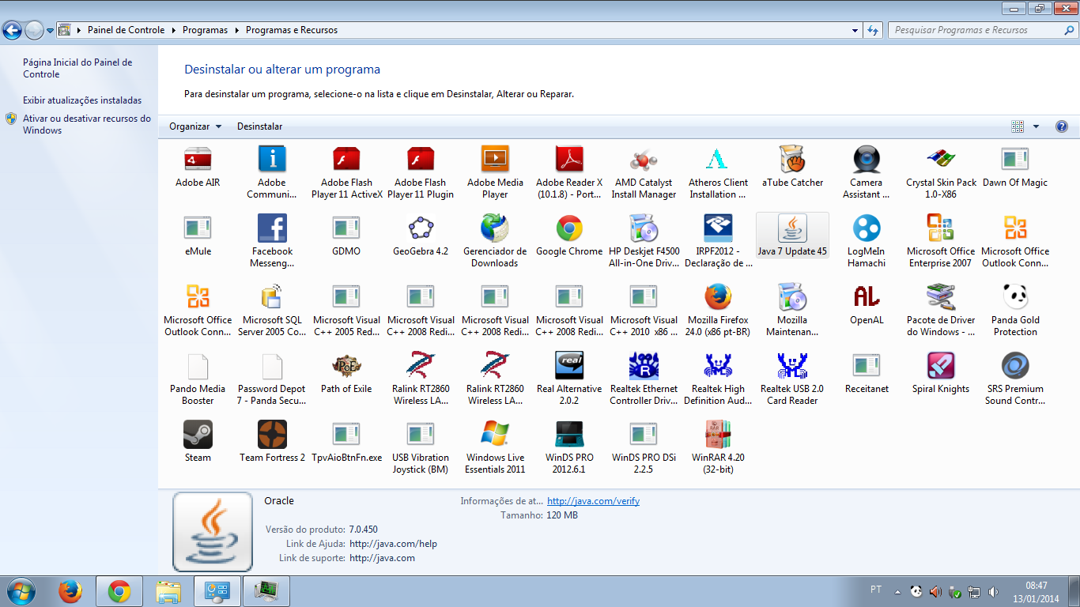Select HP Deskjet F4500 driver entry
This screenshot has width=1080, height=607.
tap(644, 241)
